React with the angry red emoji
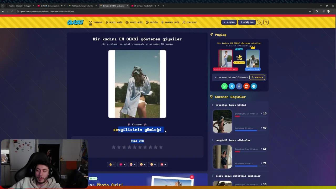Screen dimensions: 336x189 click(163, 164)
